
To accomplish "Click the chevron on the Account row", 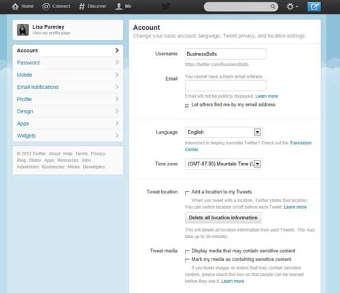I will [117, 50].
